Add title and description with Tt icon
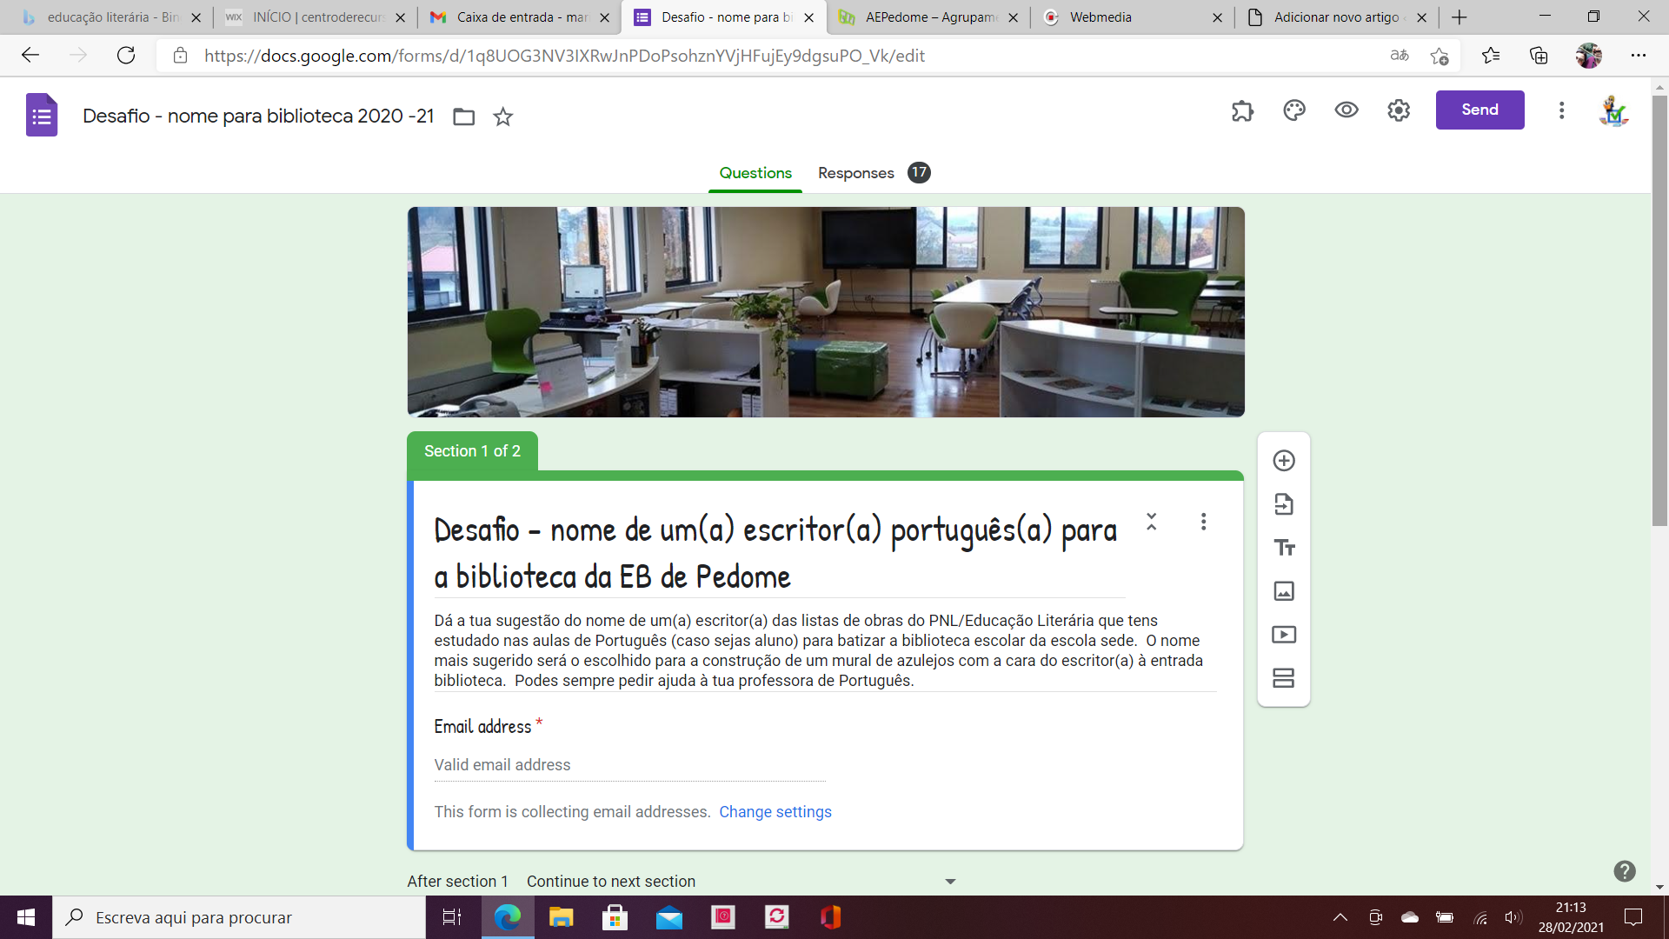This screenshot has width=1669, height=939. (x=1284, y=548)
